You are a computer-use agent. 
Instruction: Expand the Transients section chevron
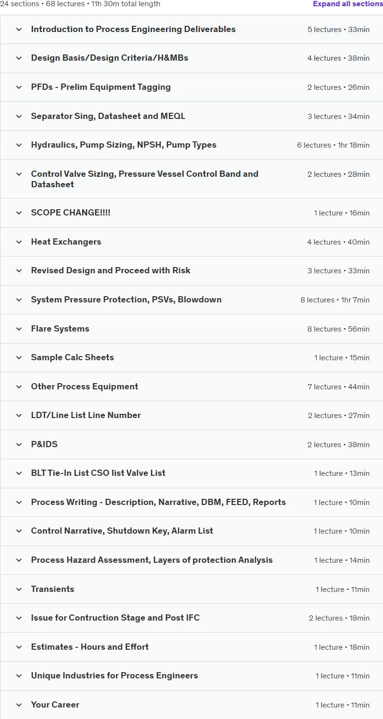click(19, 590)
